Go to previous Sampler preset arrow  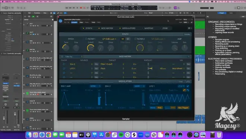(x=65, y=22)
